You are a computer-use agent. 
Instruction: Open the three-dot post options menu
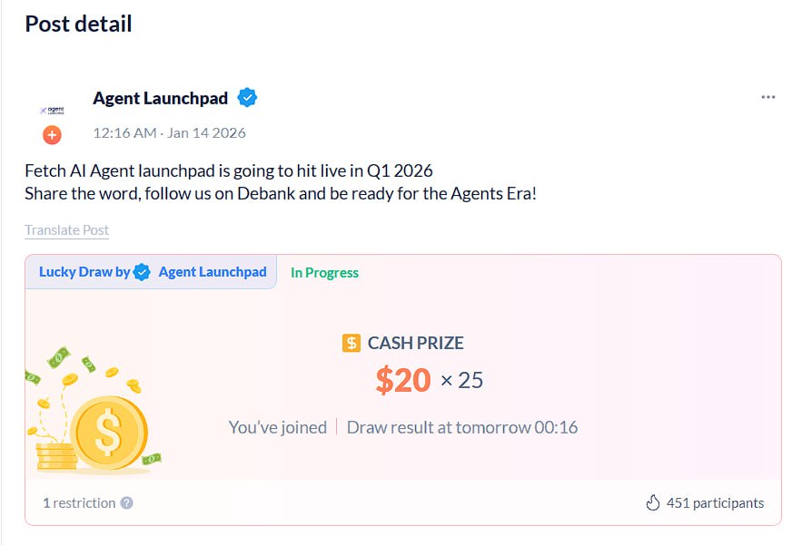click(768, 97)
